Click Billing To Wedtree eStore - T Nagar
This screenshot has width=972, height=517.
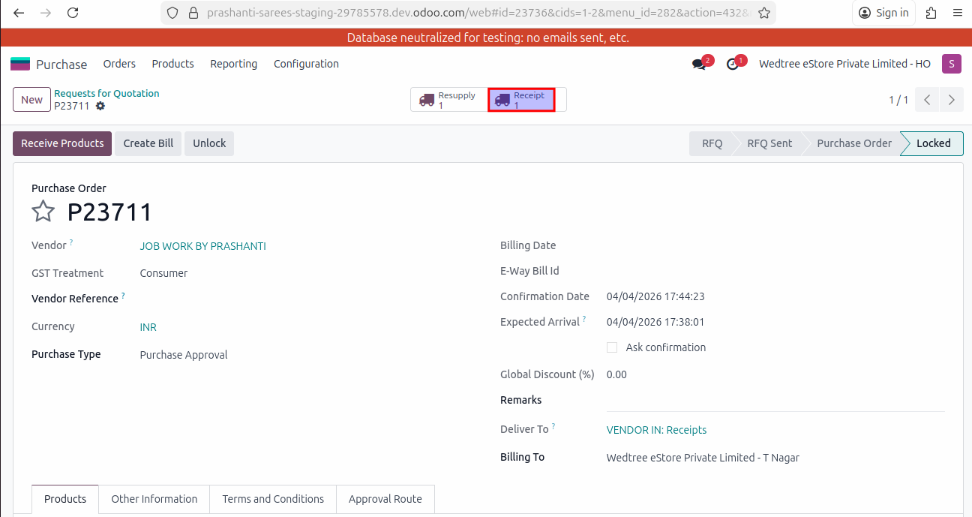coord(703,458)
